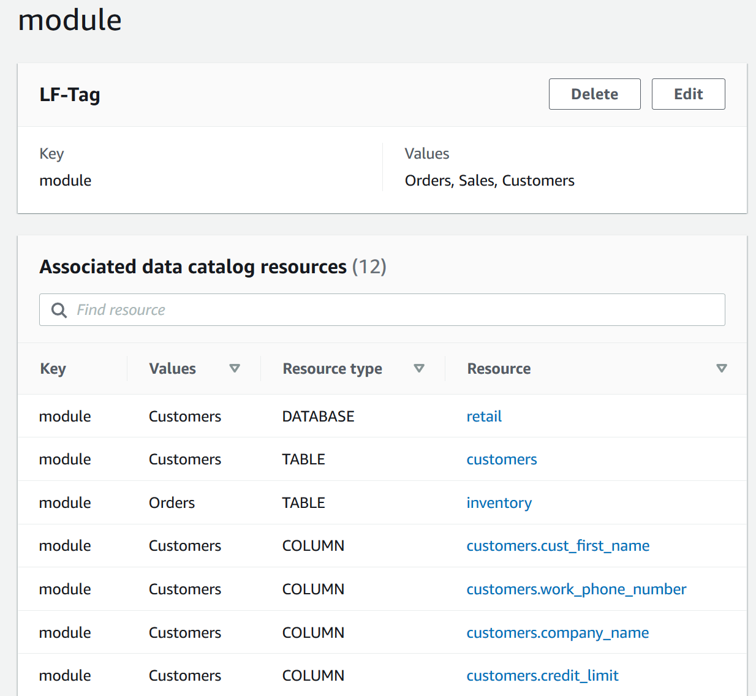Viewport: 756px width, 696px height.
Task: Click the search magnifier icon
Action: 59,310
